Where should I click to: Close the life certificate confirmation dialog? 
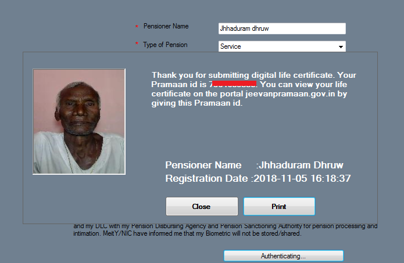[x=202, y=206]
